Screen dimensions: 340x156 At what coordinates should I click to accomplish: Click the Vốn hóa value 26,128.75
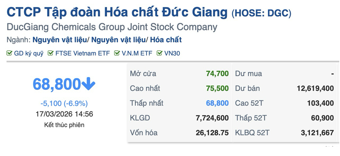click(213, 133)
